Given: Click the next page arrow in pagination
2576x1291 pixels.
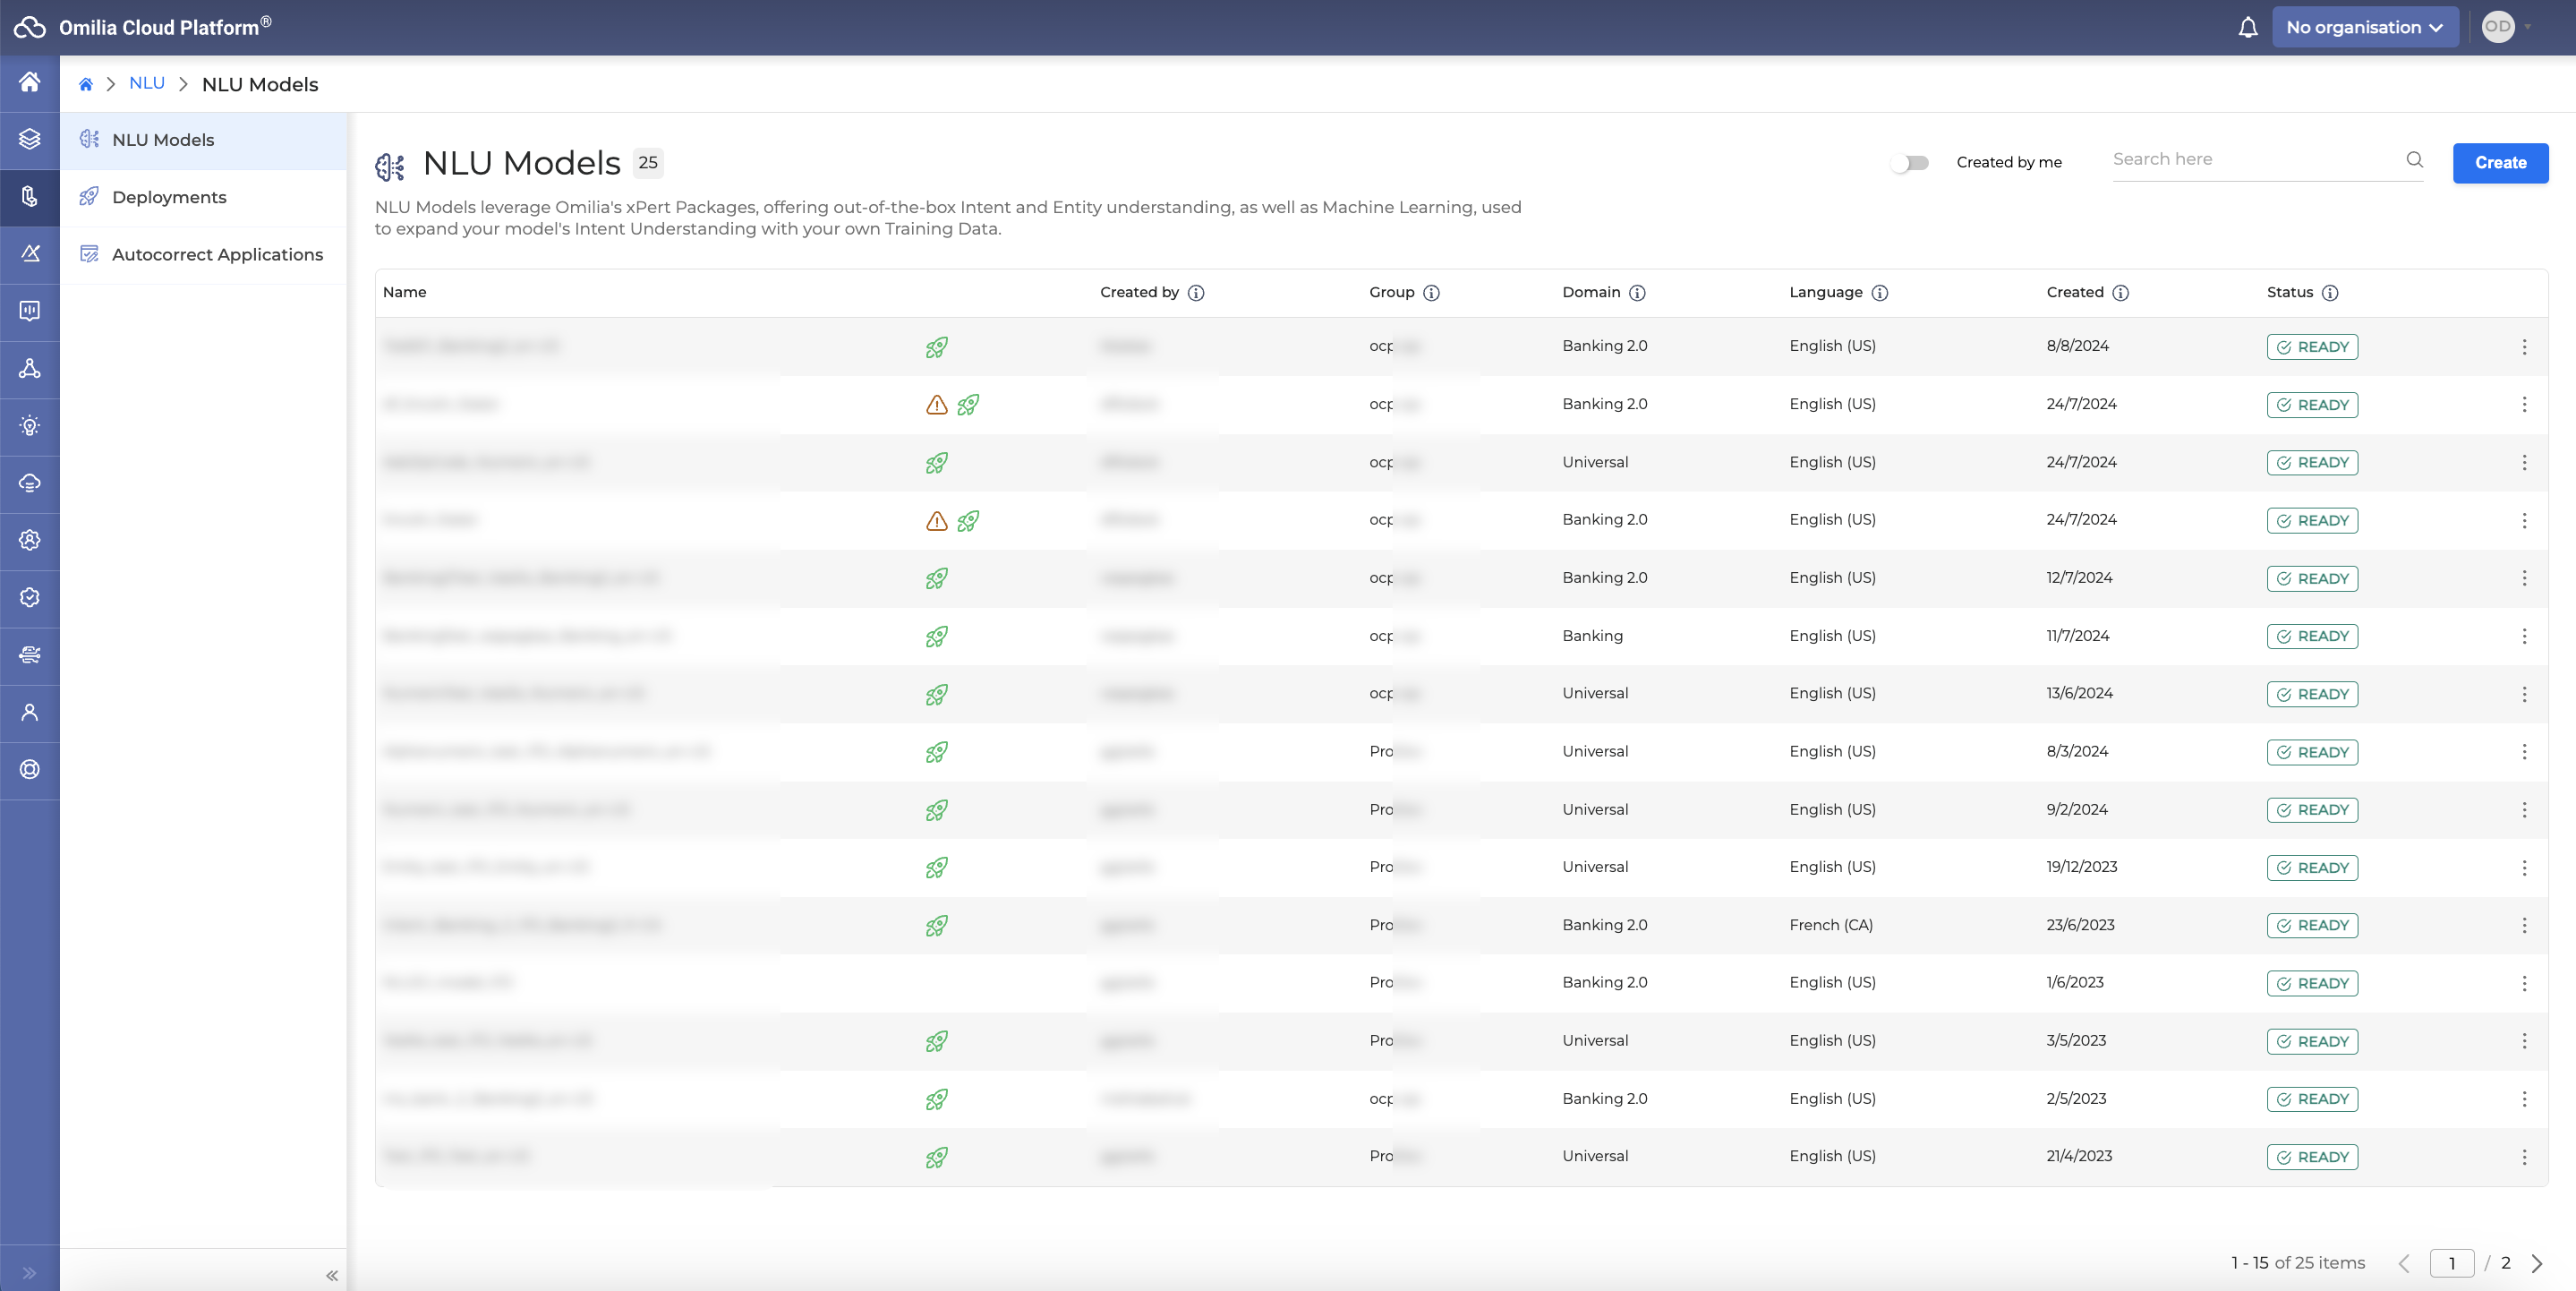Looking at the screenshot, I should (2541, 1261).
